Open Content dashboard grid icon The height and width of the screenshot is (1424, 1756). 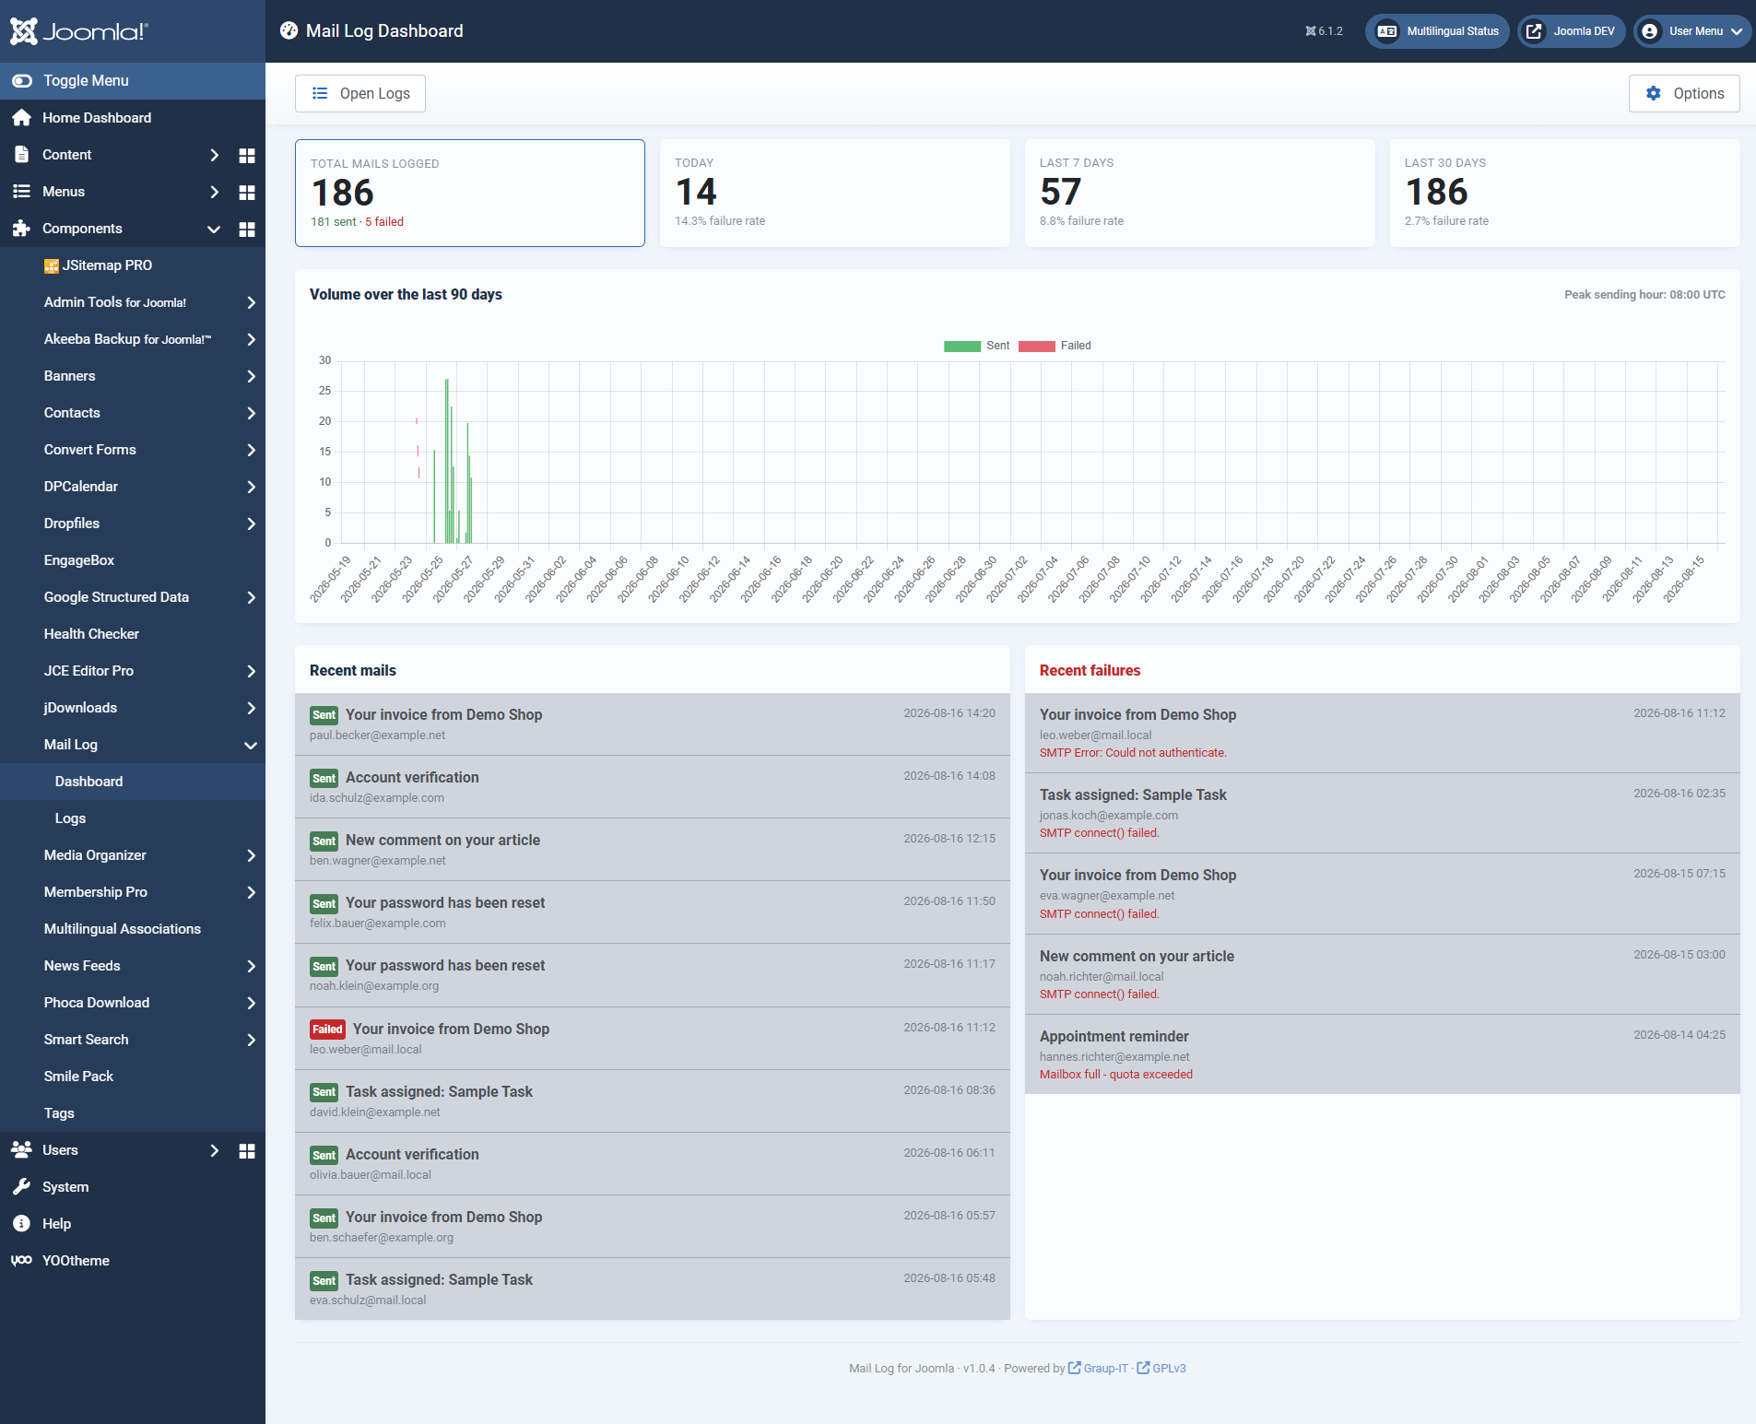coord(247,155)
